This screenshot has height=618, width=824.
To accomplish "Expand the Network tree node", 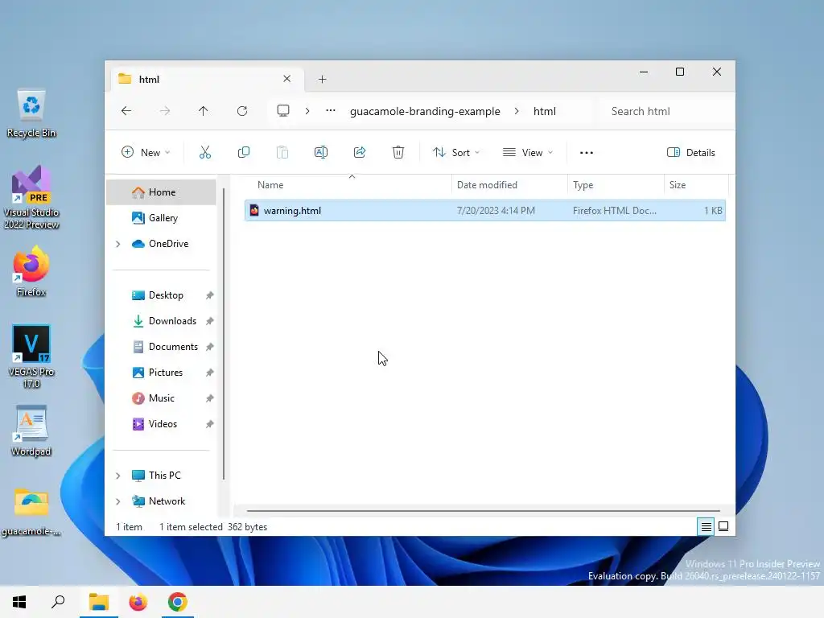I will pos(118,501).
